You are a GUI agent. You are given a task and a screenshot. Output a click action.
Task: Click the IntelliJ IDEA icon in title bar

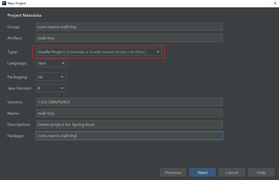4,3
